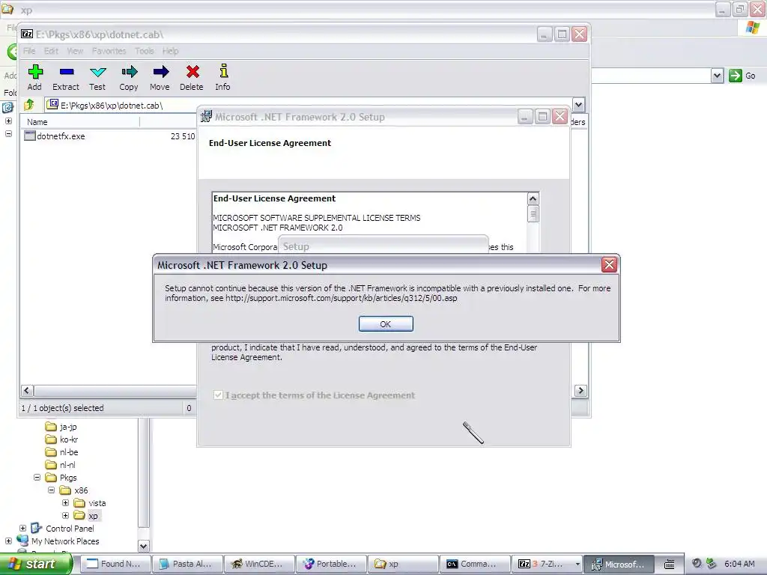Open the 7-Zip File menu
Screen dimensions: 767x575
tap(29, 51)
